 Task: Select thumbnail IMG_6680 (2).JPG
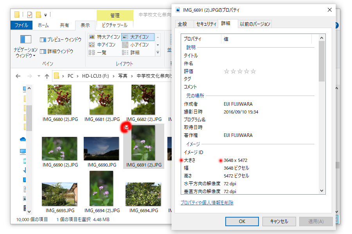pyautogui.click(x=59, y=100)
